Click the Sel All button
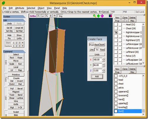148x119 pixels. tap(9, 28)
